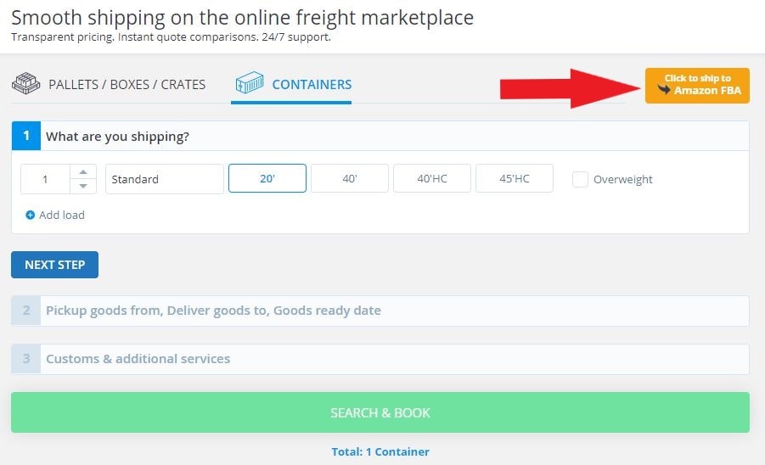The width and height of the screenshot is (765, 465).
Task: Select the 40' container size
Action: click(x=350, y=178)
